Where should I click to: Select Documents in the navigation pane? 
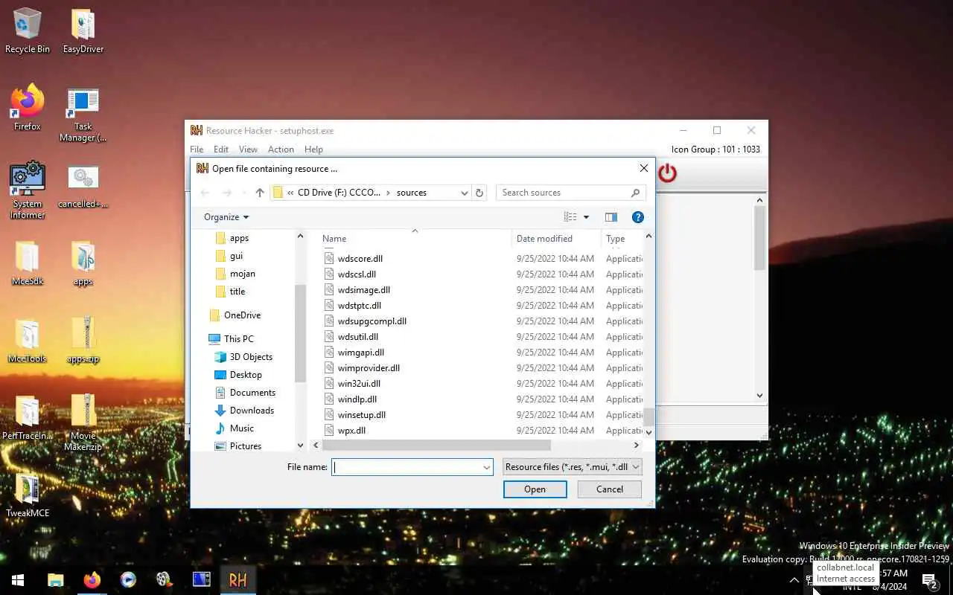coord(252,393)
